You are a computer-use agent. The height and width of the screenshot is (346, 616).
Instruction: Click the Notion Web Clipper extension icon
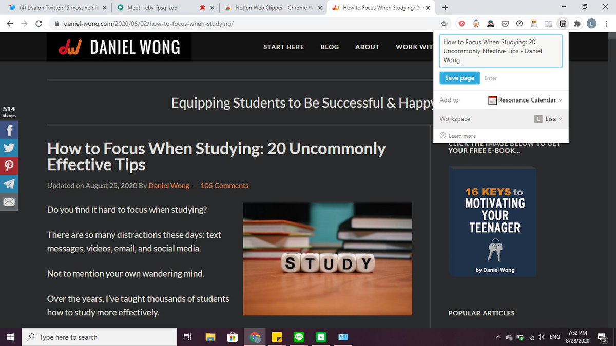point(563,24)
